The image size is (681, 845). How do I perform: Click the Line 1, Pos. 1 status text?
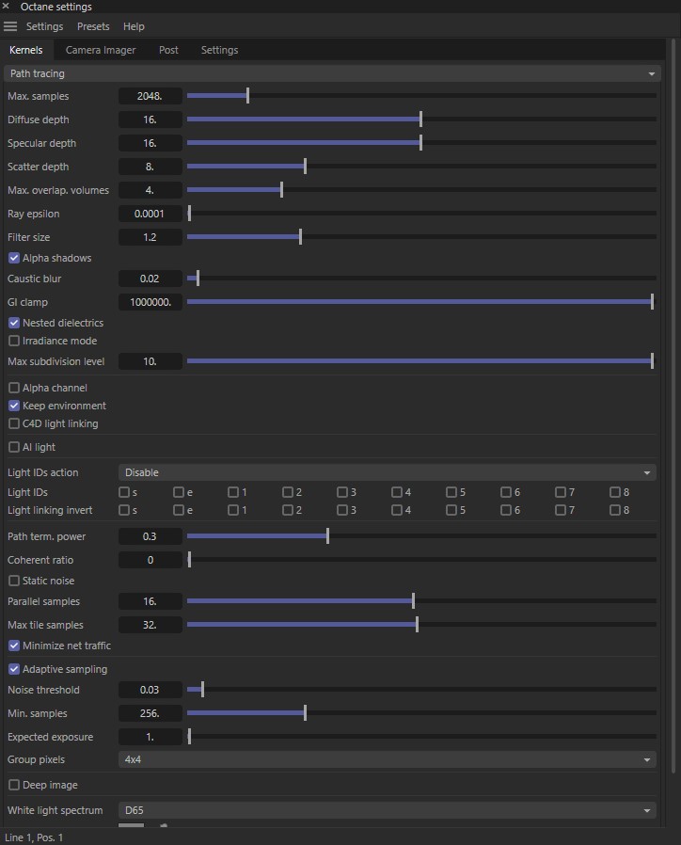pos(34,837)
